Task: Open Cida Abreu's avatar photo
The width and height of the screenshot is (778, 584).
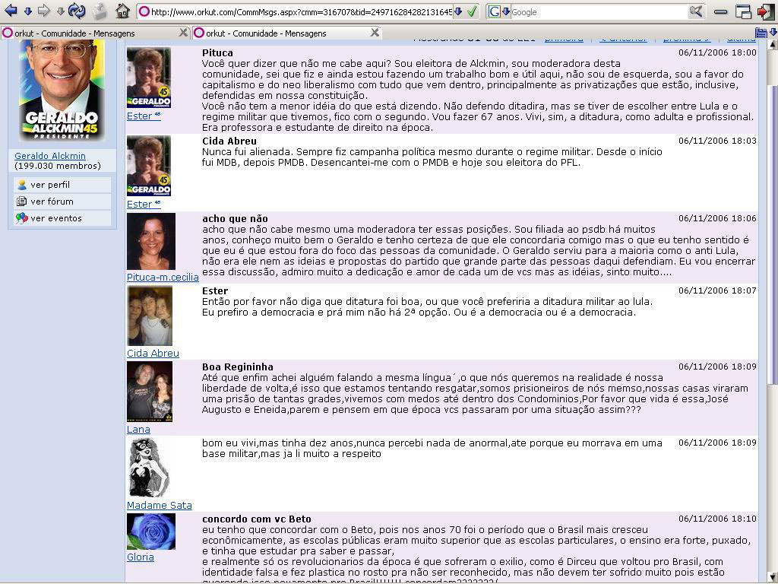Action: (x=150, y=316)
